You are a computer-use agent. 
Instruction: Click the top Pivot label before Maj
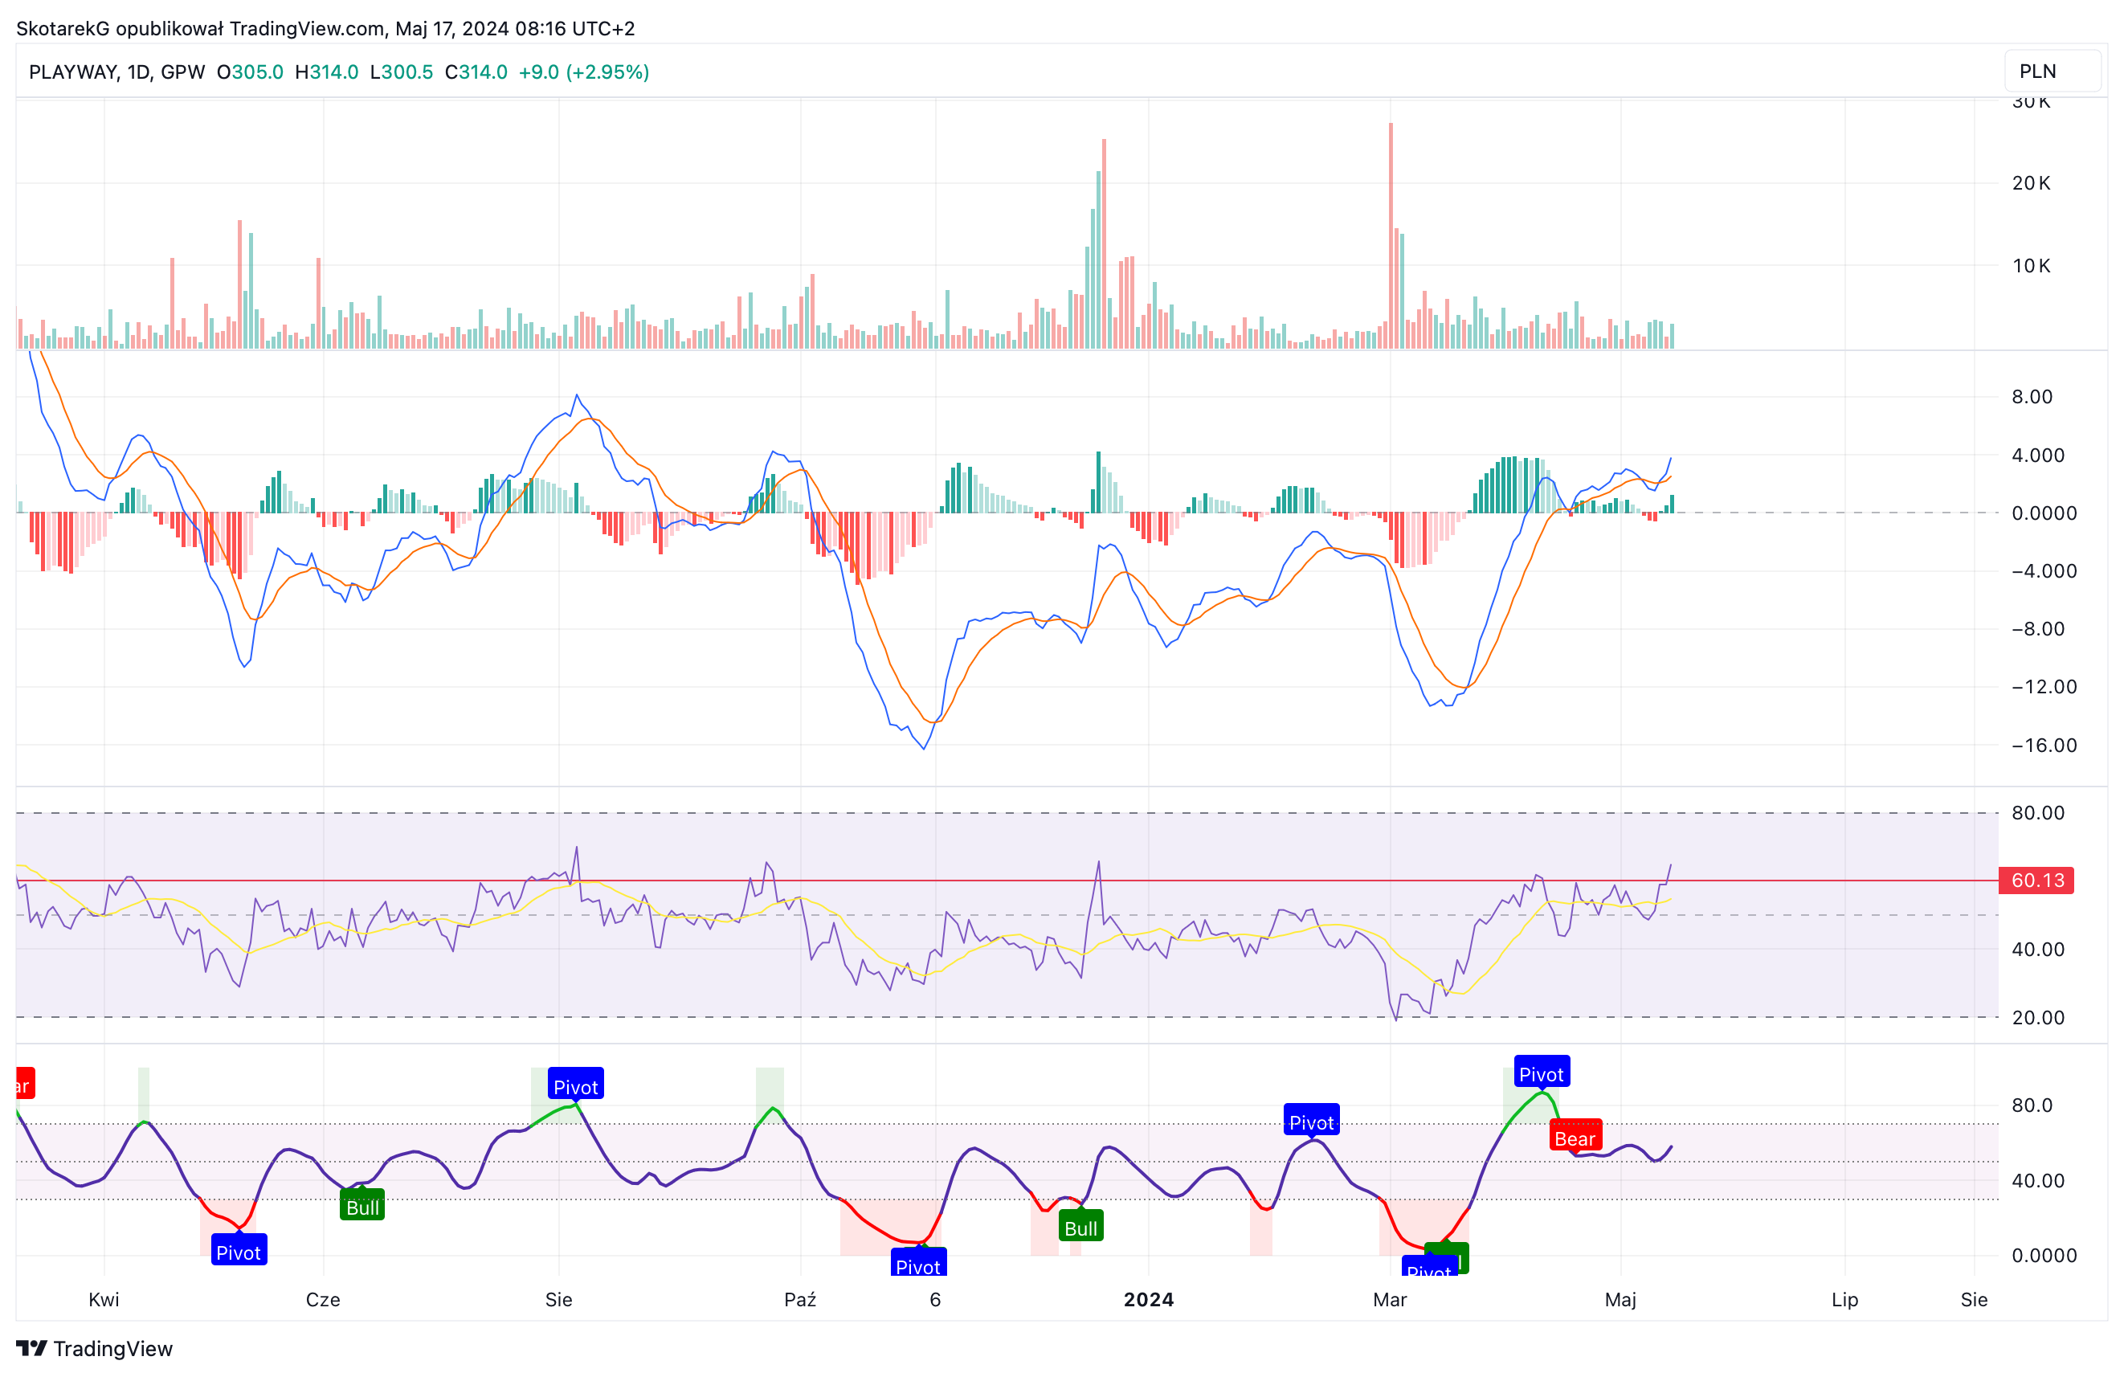click(1542, 1072)
